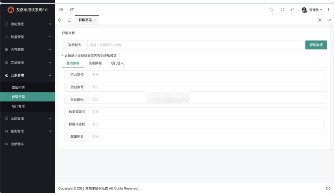Viewport: 334px width, 193px height.
Task: Open the vertical three-dots more menu
Action: click(328, 9)
